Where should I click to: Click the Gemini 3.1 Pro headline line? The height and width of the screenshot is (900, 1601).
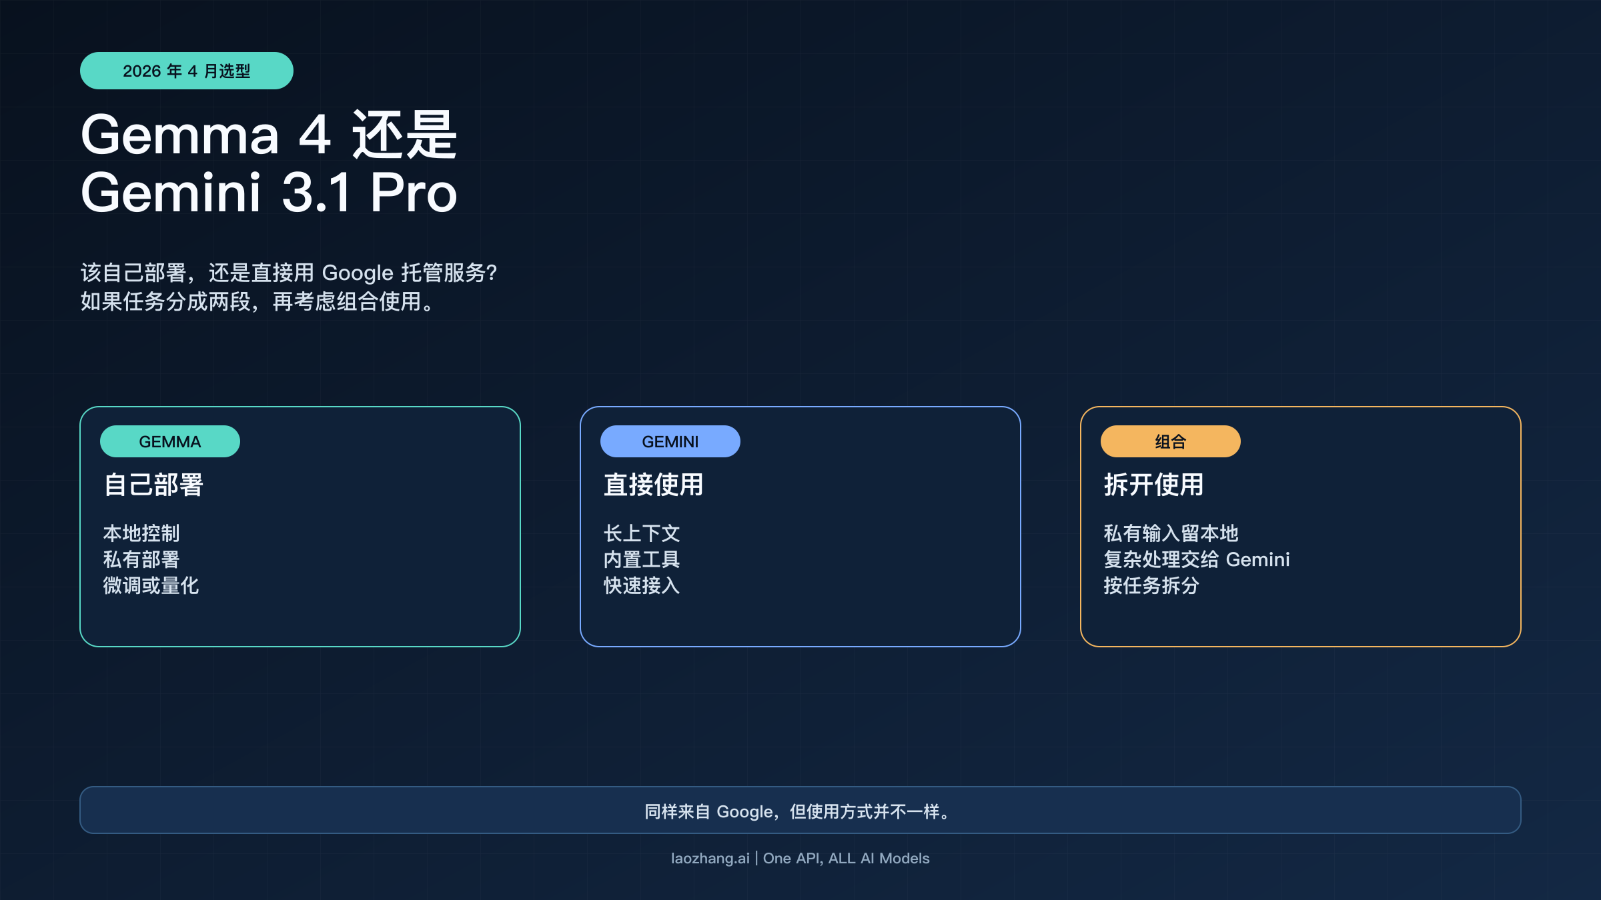(x=268, y=193)
